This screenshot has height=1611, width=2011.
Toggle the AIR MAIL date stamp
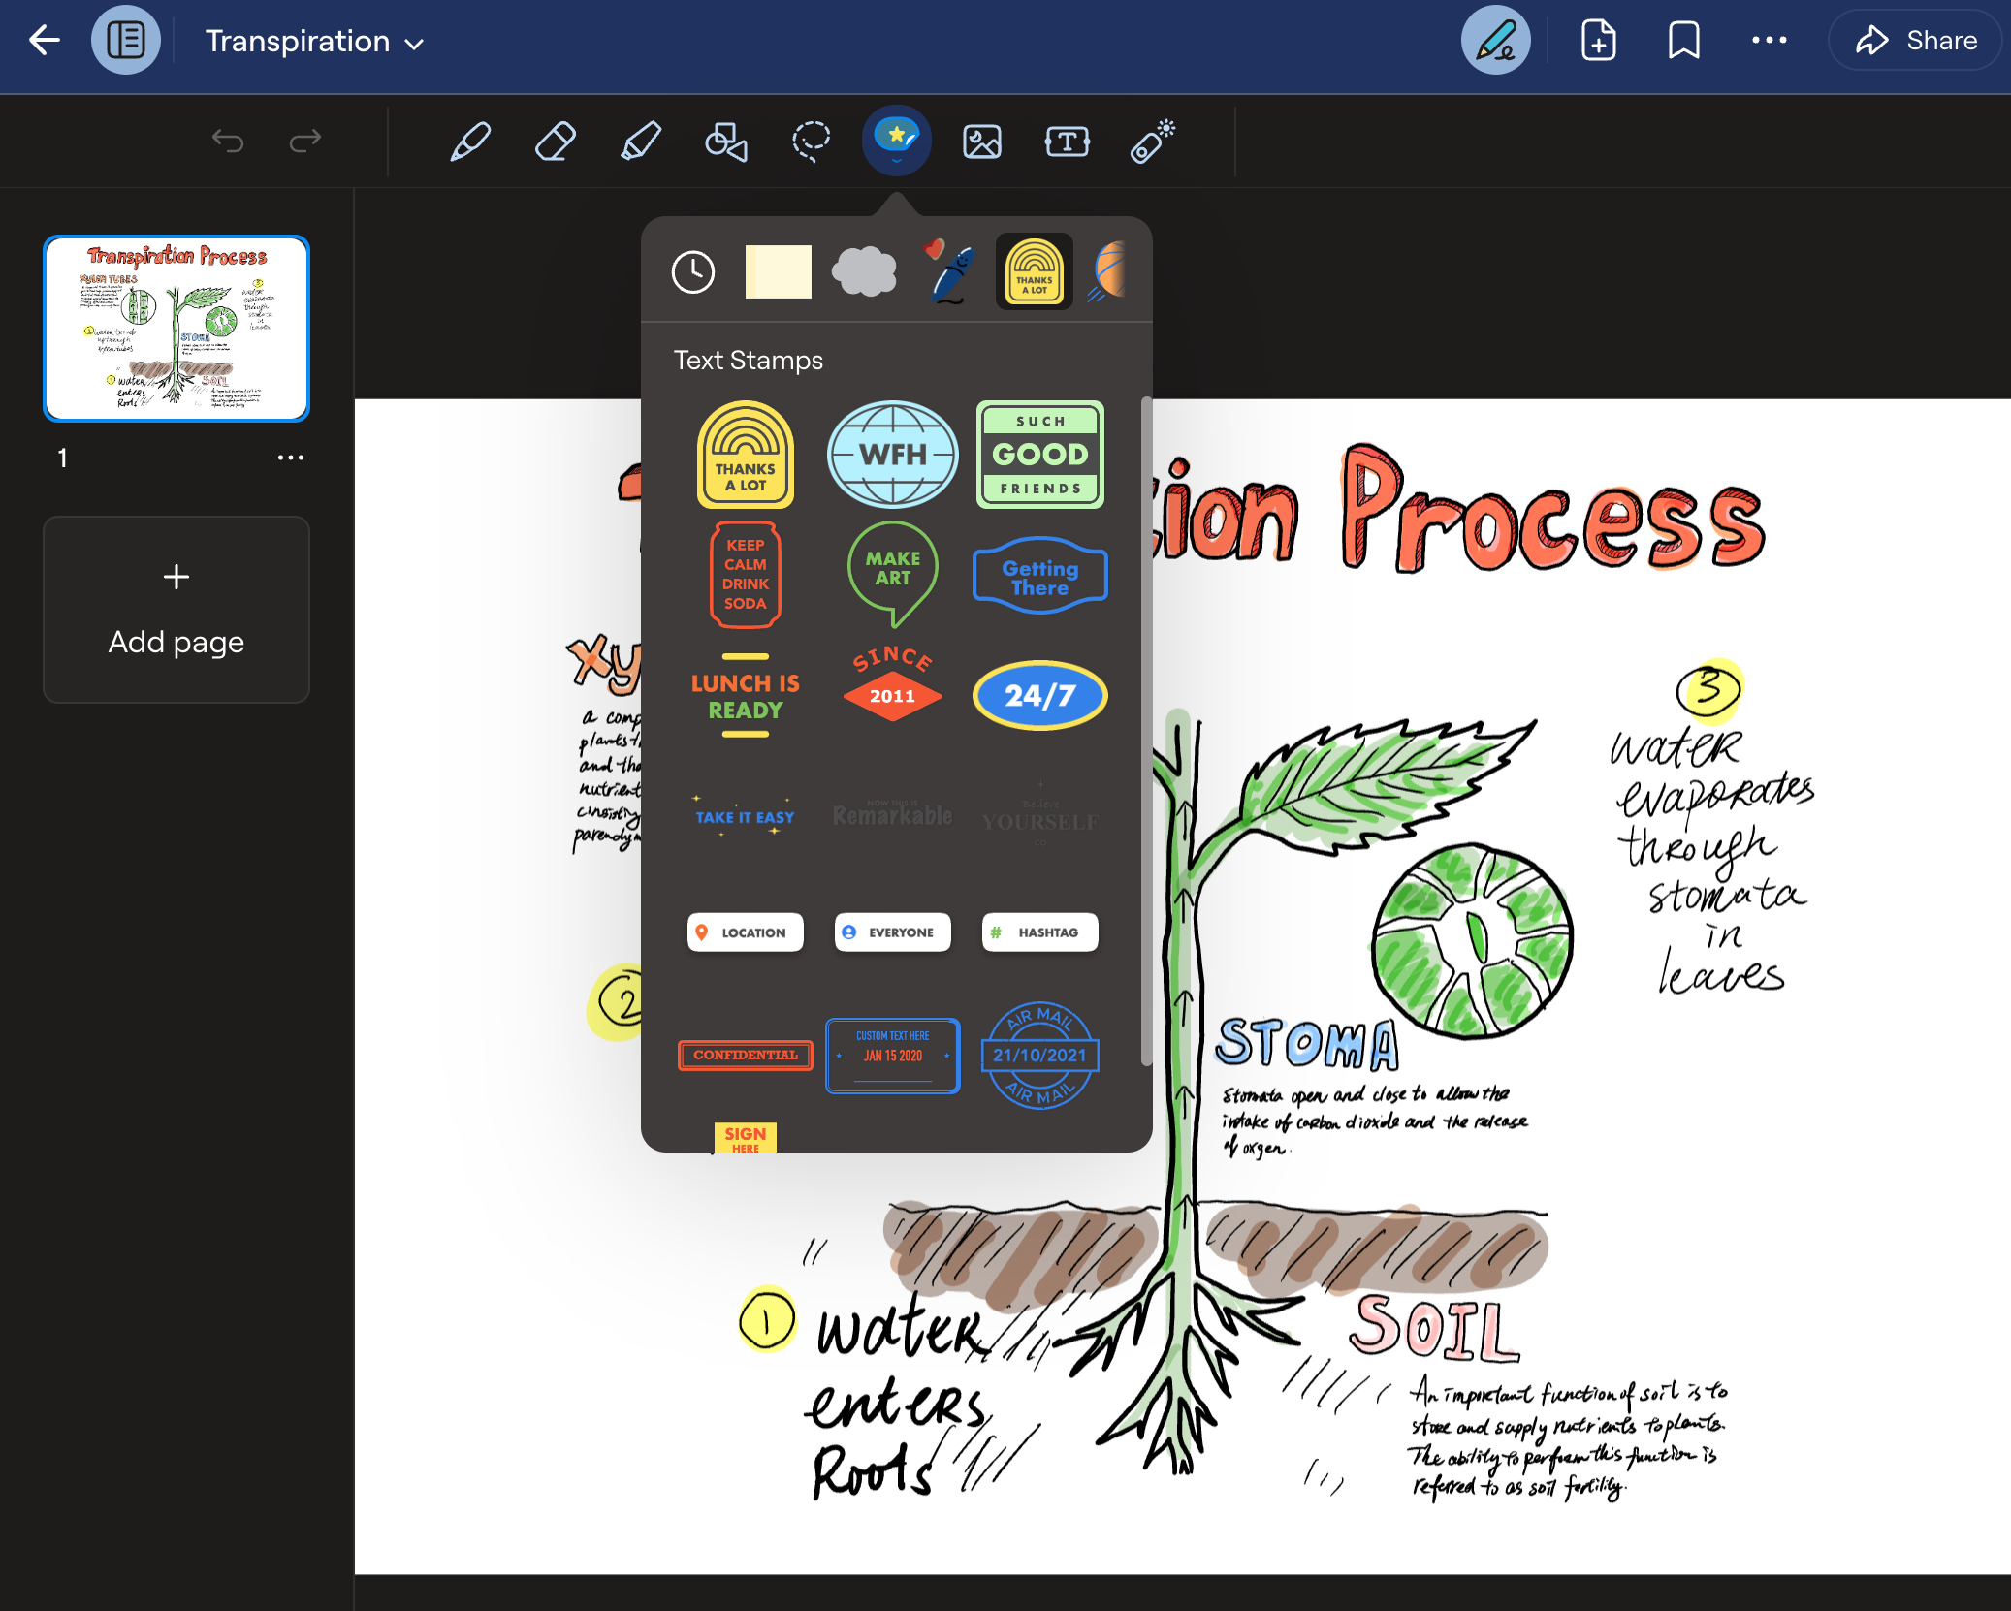click(1039, 1052)
